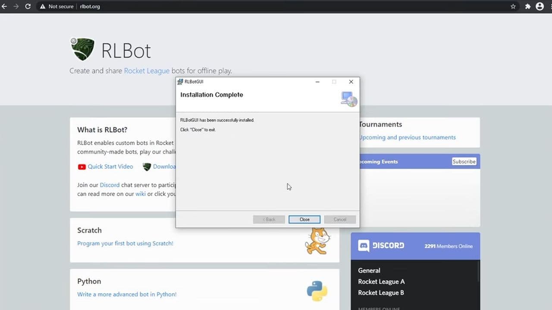The width and height of the screenshot is (552, 310).
Task: Open the Chrome profile avatar icon
Action: 539,6
